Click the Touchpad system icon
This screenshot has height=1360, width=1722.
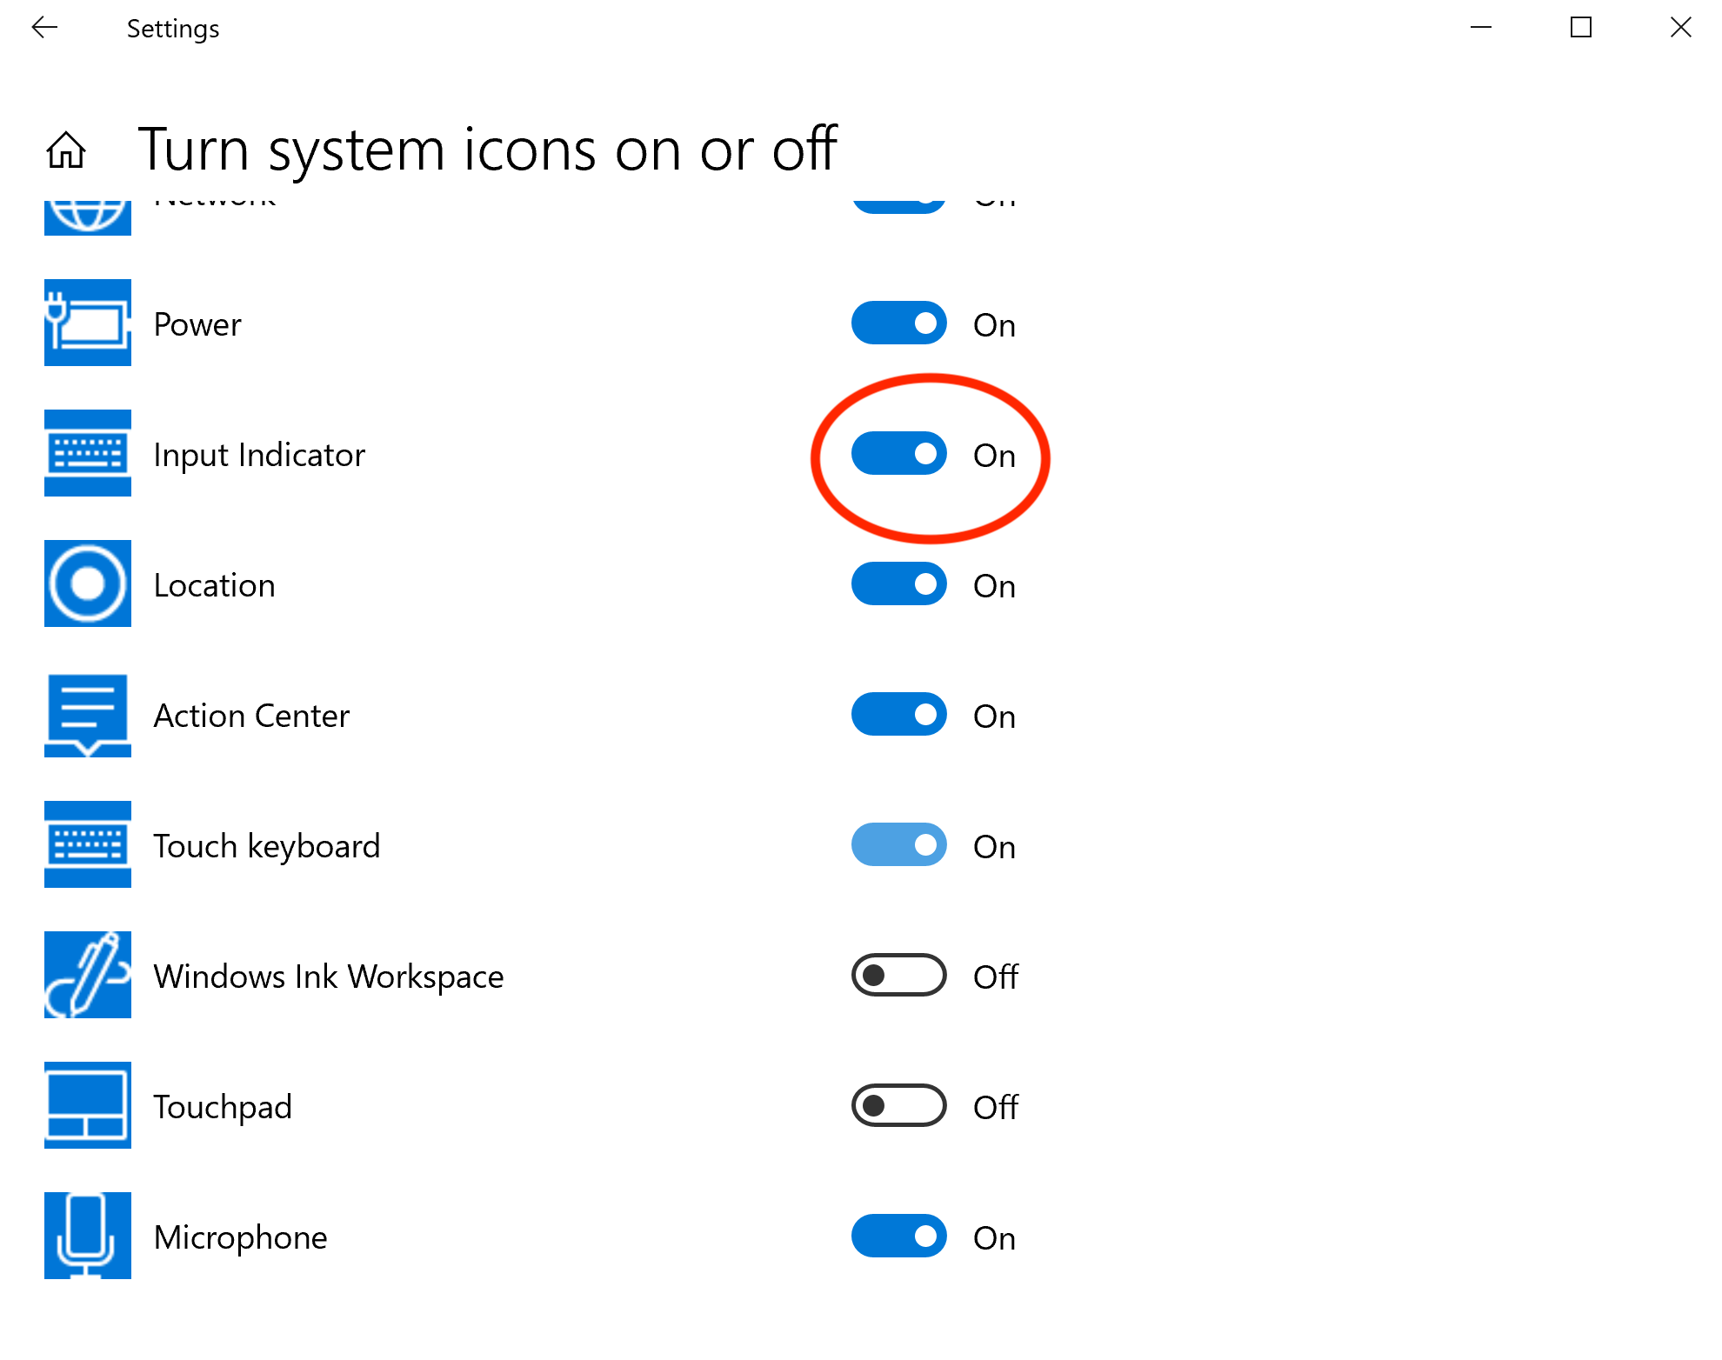87,1107
